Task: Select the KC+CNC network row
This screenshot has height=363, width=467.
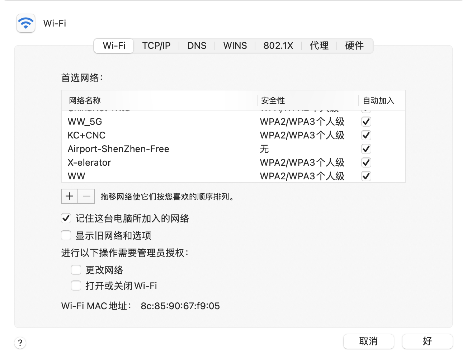Action: tap(233, 135)
